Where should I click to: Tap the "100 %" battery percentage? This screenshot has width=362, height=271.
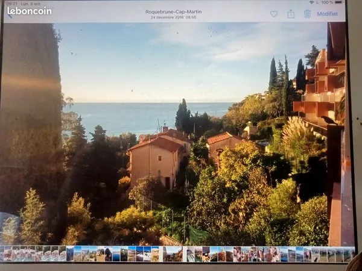[327, 2]
